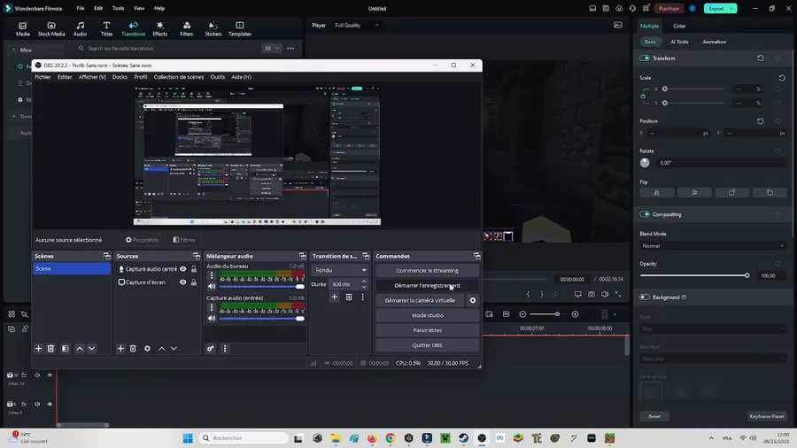
Task: Disable the Transform toggle
Action: 645,58
